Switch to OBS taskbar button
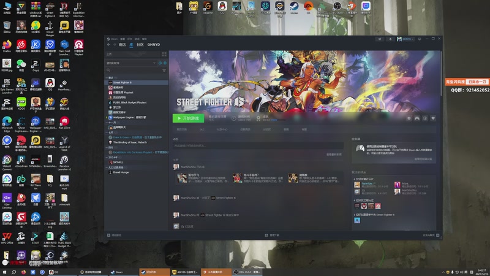490x276 pixels. click(x=247, y=272)
